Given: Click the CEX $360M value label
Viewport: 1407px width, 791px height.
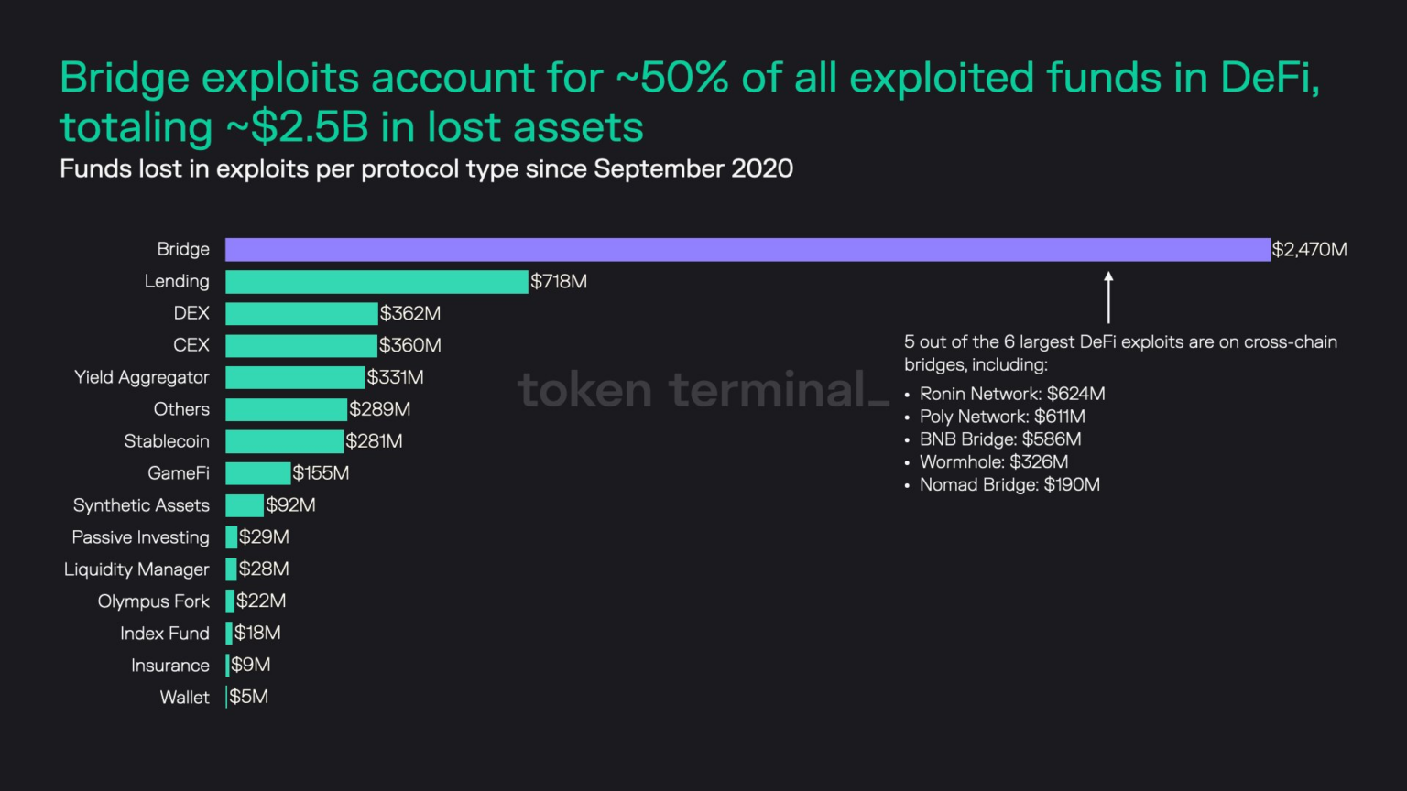Looking at the screenshot, I should click(409, 345).
